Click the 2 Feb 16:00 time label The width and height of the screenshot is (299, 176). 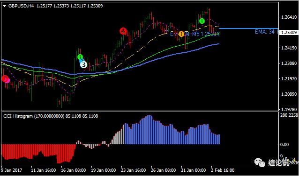coord(223,170)
